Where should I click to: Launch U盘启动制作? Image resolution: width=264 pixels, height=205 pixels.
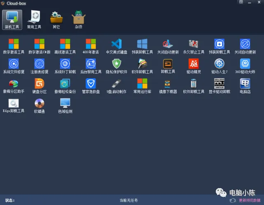117,86
